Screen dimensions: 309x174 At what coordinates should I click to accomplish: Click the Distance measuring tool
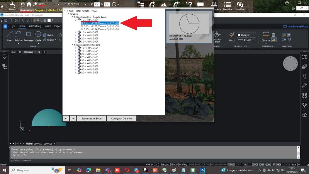coord(266,36)
